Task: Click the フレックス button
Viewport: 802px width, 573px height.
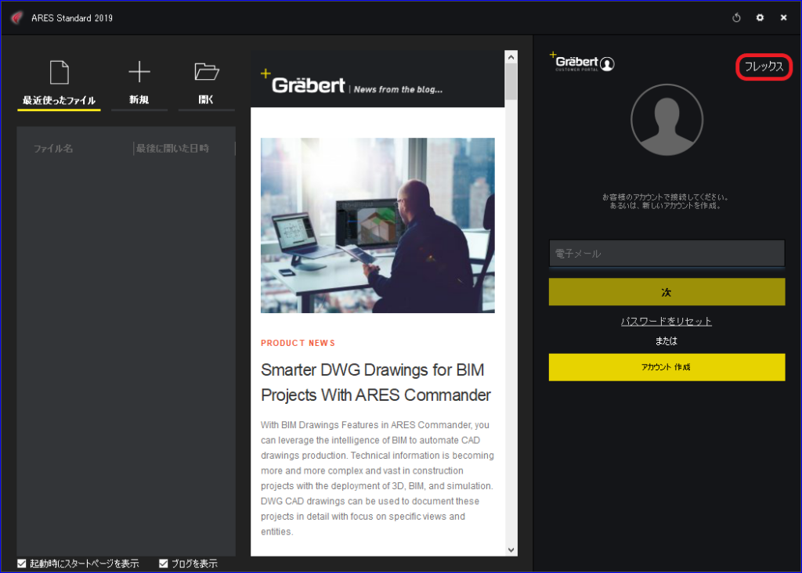Action: pos(764,67)
